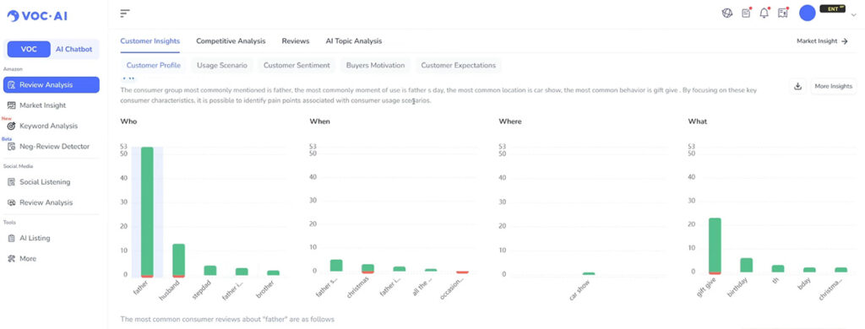Open the report icon right of the bell

782,13
